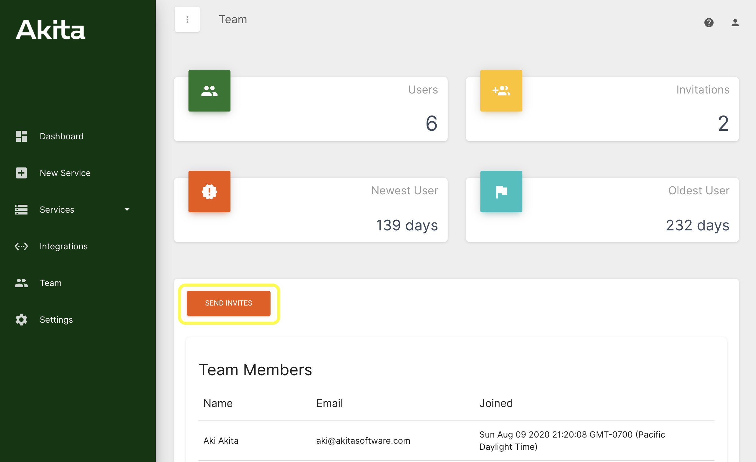Click the help question mark icon
The image size is (756, 462).
tap(709, 22)
